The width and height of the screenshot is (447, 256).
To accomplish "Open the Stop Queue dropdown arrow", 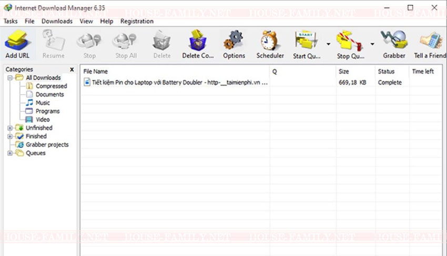I will click(x=372, y=44).
